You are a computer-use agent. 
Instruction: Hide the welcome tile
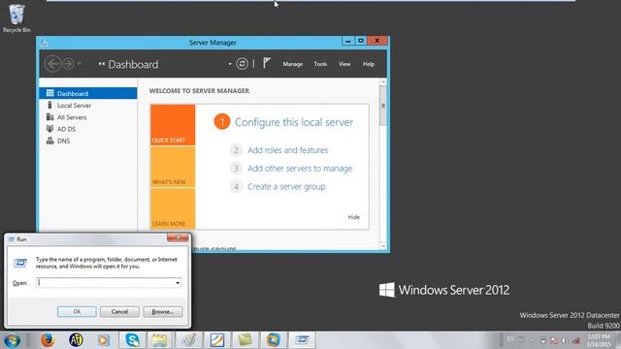pos(353,217)
